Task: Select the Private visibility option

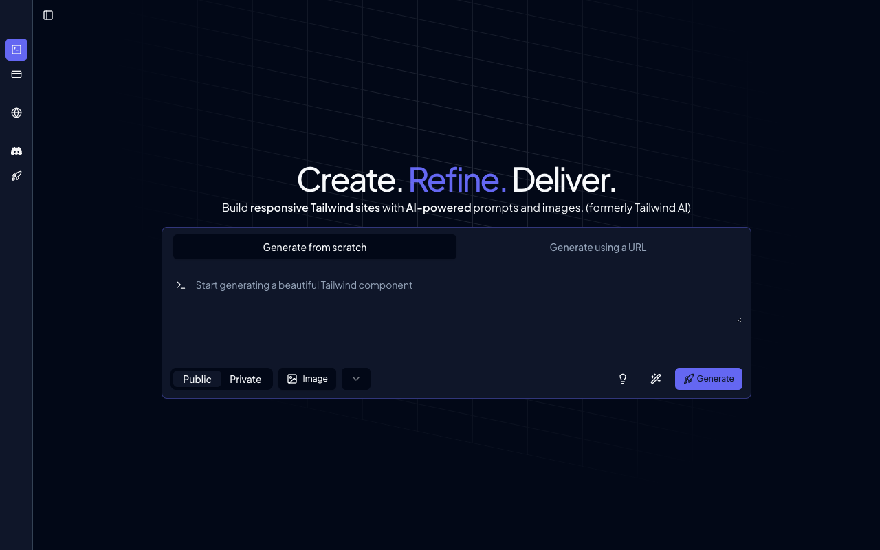Action: click(245, 379)
